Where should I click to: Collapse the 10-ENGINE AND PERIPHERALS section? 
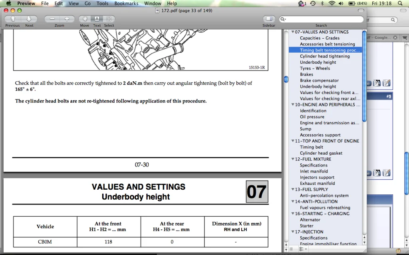click(x=293, y=105)
